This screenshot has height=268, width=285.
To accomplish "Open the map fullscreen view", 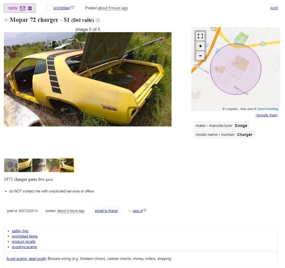I will coord(200,36).
